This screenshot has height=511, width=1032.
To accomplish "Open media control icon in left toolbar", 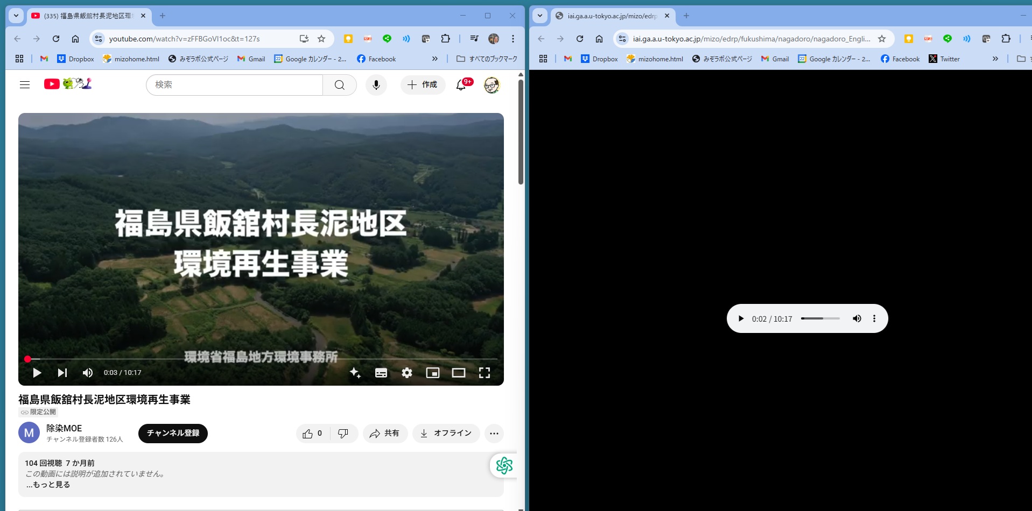I will (x=474, y=39).
